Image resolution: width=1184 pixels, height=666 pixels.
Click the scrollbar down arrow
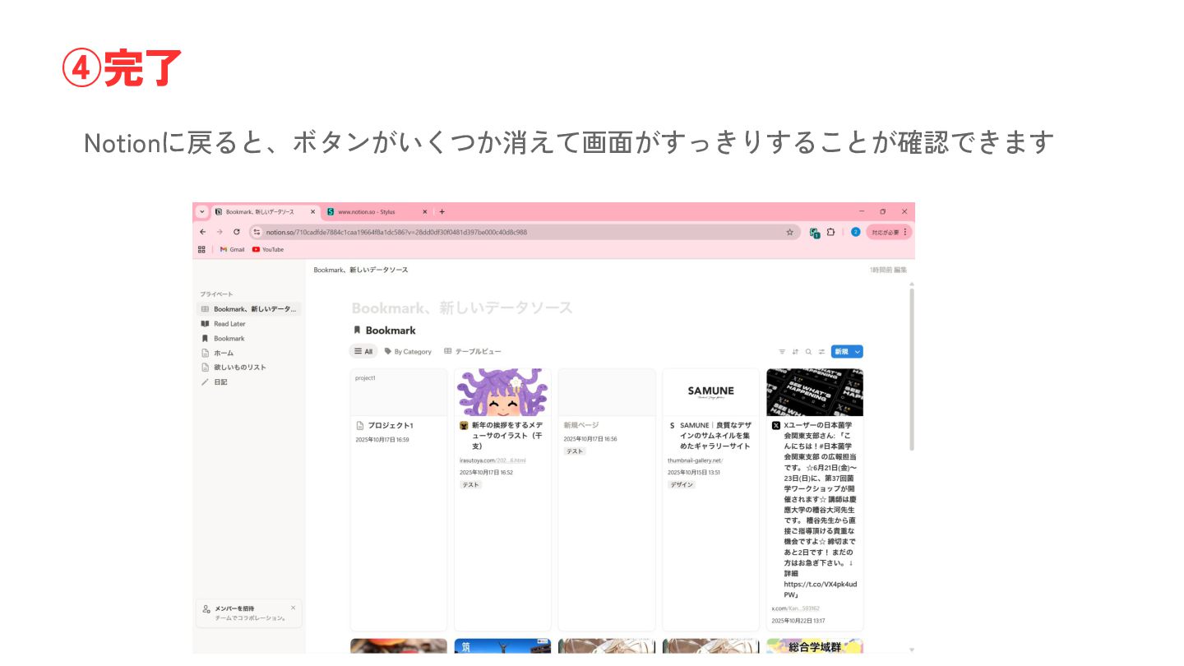pos(911,650)
